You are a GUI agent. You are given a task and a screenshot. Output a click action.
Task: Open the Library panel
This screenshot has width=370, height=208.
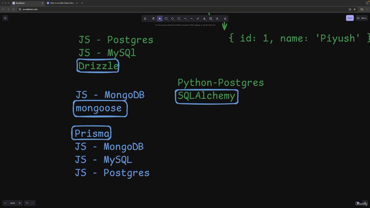point(362,18)
